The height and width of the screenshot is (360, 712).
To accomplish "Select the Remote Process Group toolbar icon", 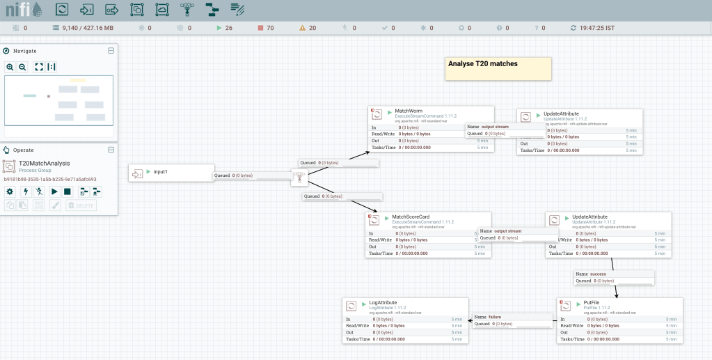I will [162, 10].
